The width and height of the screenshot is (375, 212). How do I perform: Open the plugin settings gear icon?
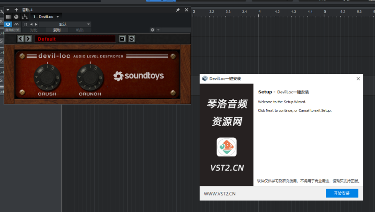pyautogui.click(x=152, y=30)
